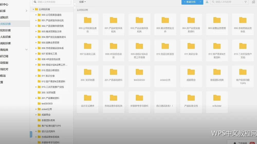The width and height of the screenshot is (257, 144).
Task: Collapse the 公共知识库 root tree node
Action: 33,9
